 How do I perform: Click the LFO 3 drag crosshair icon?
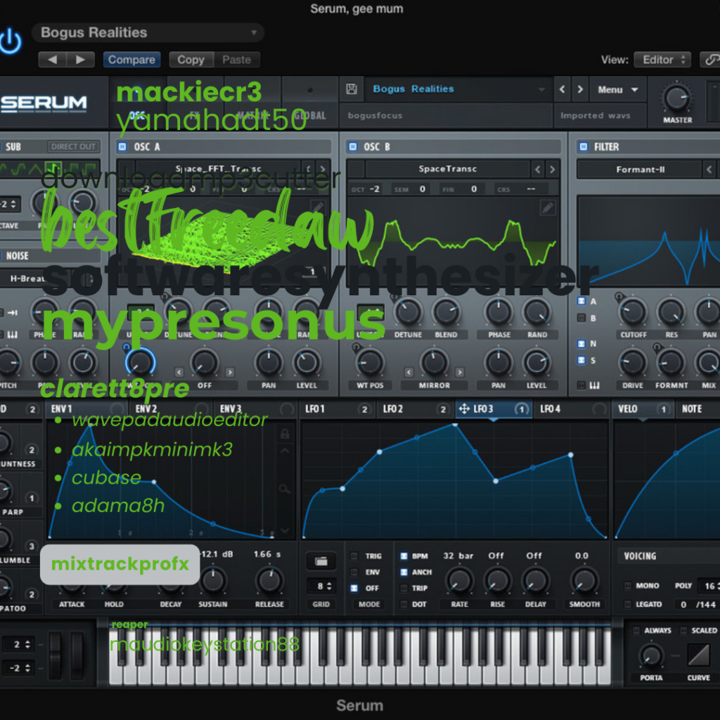click(x=464, y=409)
